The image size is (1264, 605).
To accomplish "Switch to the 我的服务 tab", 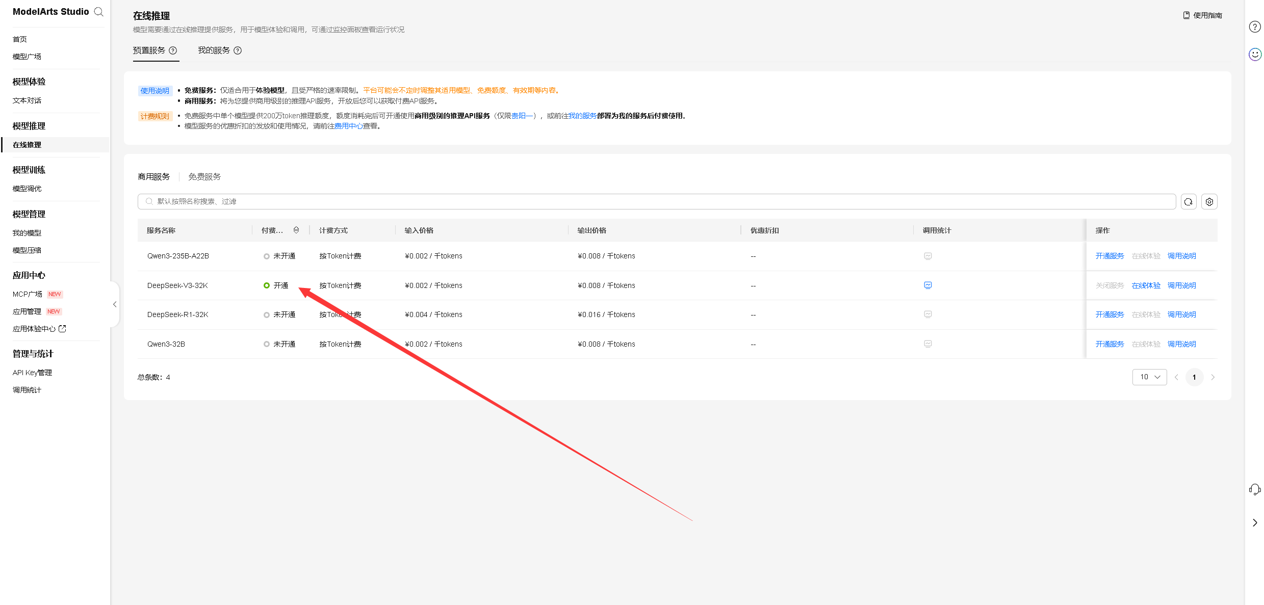I will point(214,50).
